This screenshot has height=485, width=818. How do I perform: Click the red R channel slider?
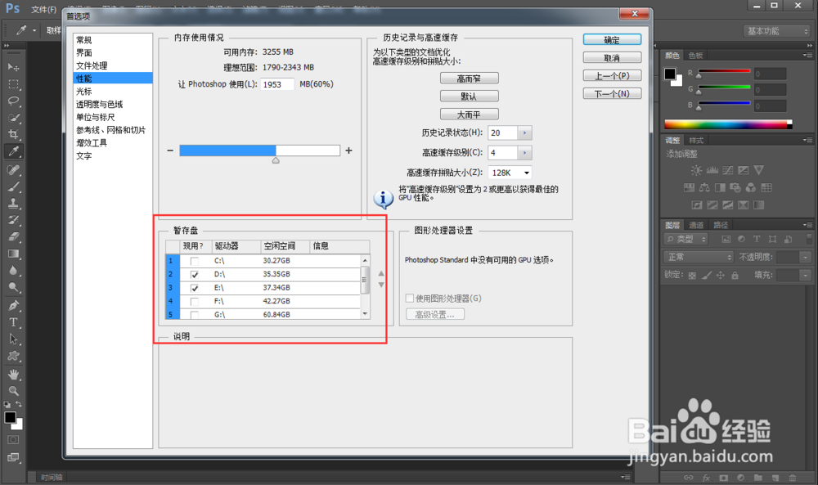[x=724, y=71]
